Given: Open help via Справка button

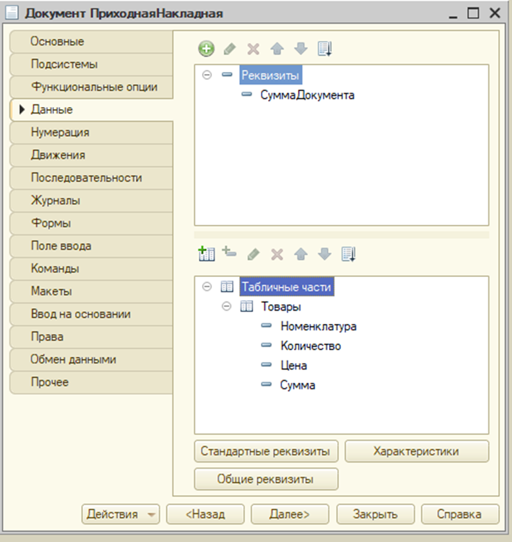Looking at the screenshot, I should [460, 514].
